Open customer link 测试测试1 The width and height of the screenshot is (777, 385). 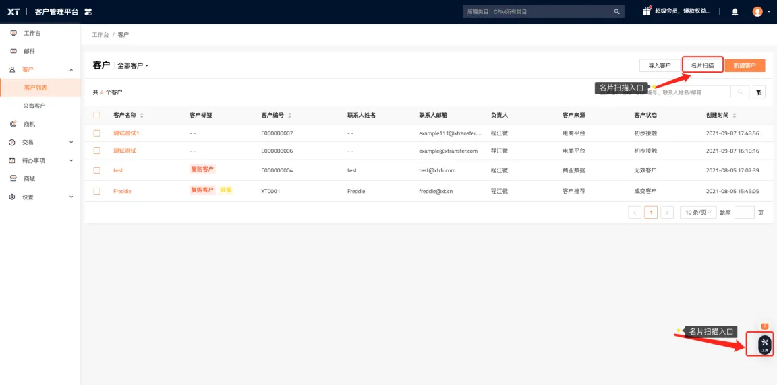[126, 133]
